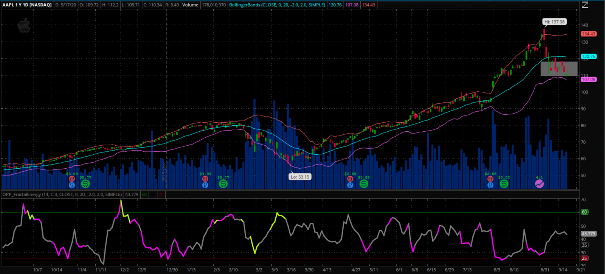
Task: Click the magenta 107.08 price axis bubble
Action: (589, 79)
